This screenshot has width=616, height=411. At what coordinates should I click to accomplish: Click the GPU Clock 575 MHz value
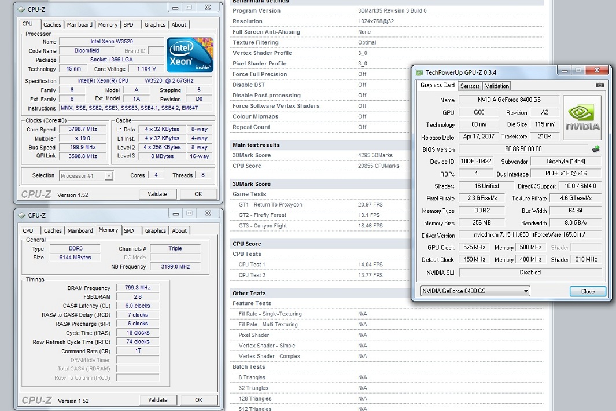pos(474,247)
